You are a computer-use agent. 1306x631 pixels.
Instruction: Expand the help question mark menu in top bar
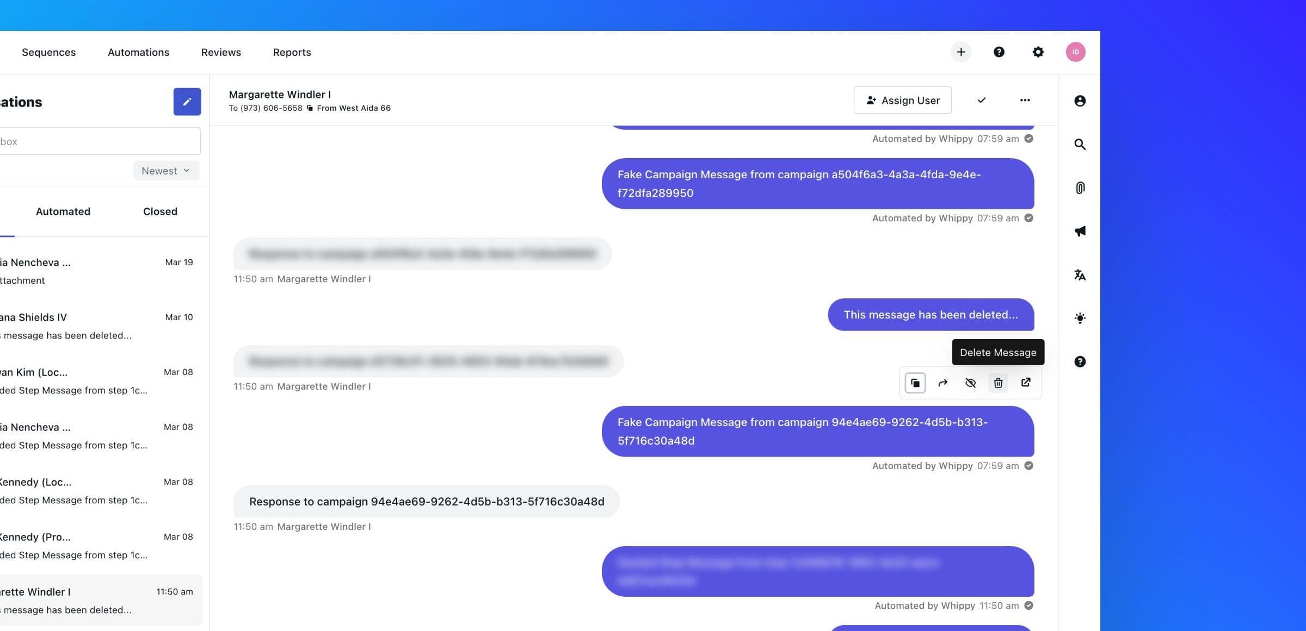coord(999,52)
